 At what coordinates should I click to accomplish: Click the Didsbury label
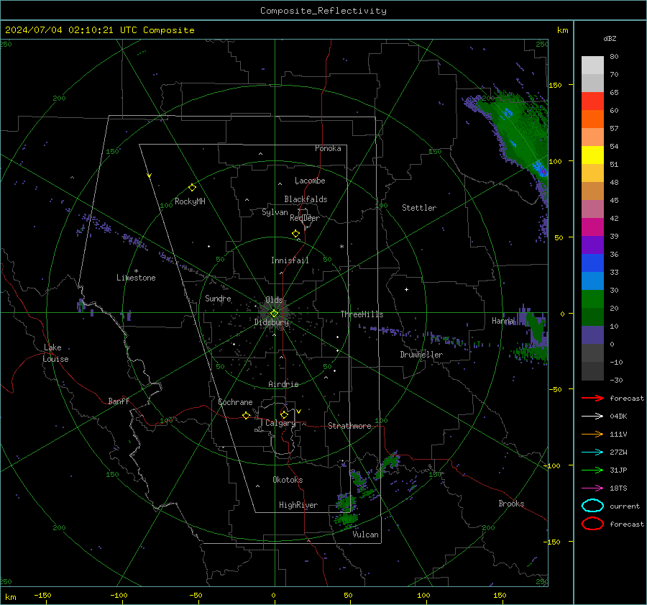click(272, 322)
